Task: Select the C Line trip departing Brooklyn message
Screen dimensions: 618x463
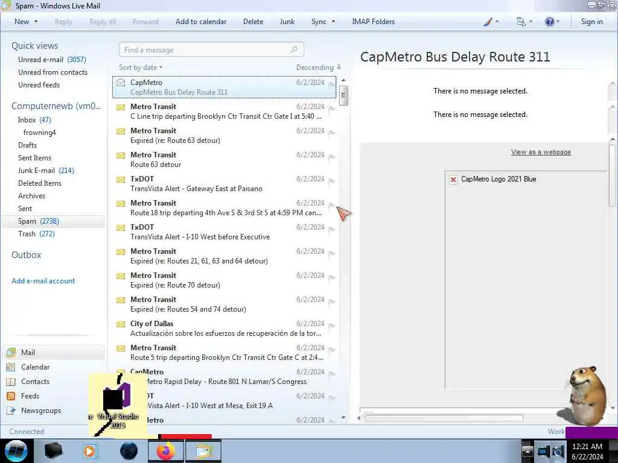Action: point(225,112)
